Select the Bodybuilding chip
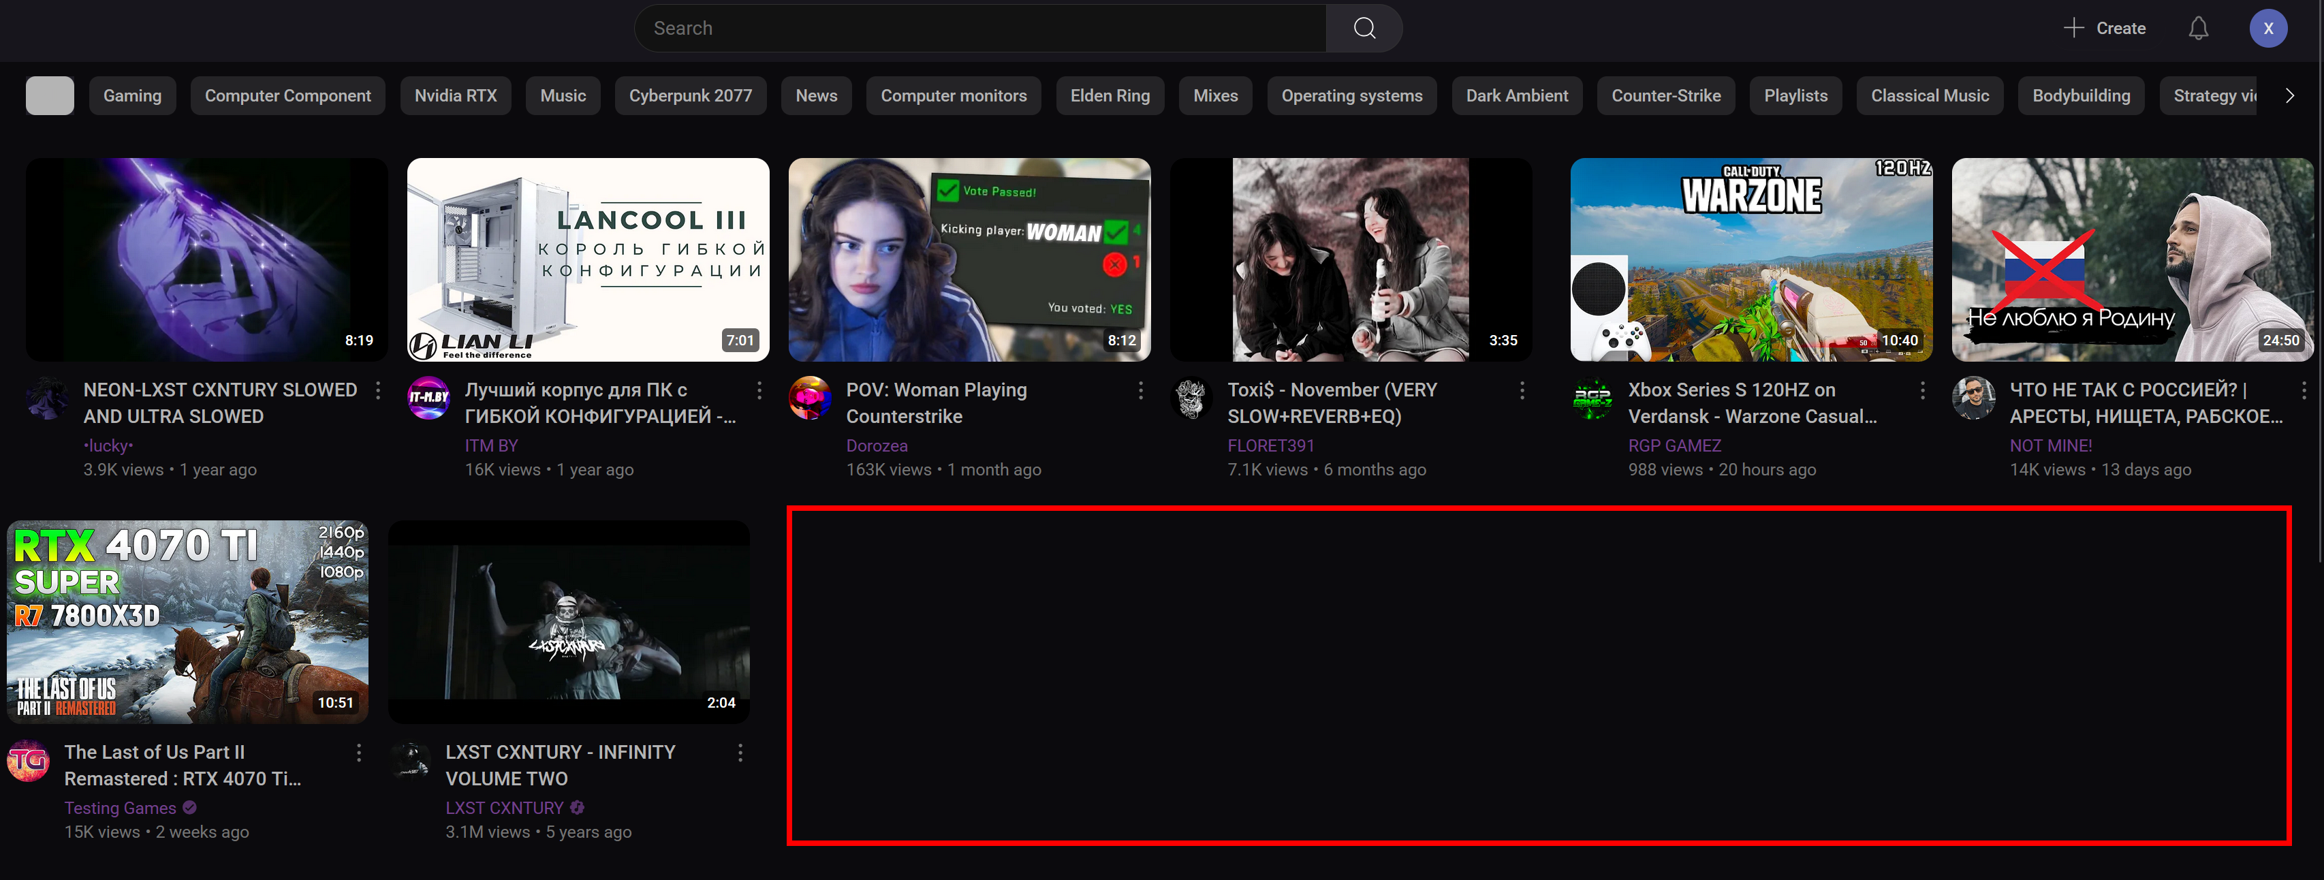2324x880 pixels. 2080,95
